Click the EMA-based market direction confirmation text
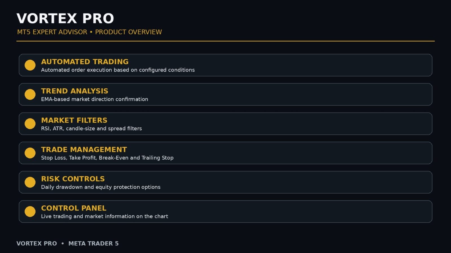This screenshot has height=253, width=451. (x=94, y=99)
